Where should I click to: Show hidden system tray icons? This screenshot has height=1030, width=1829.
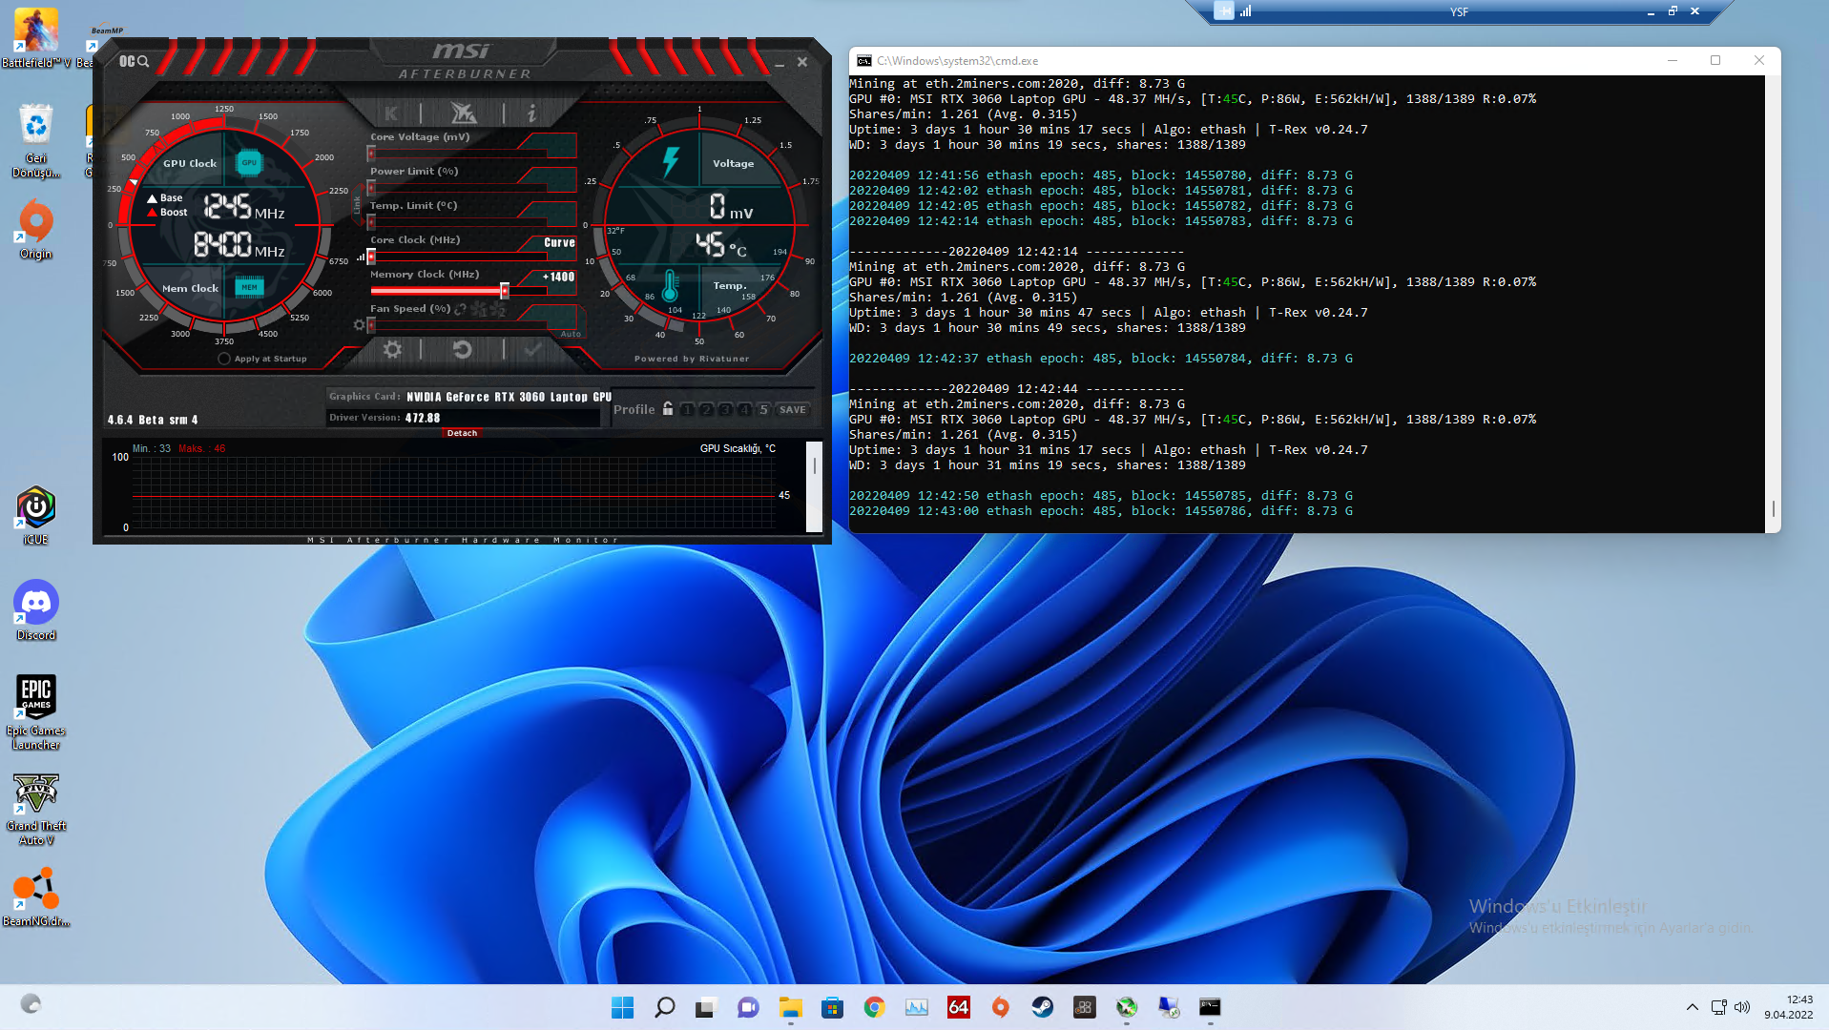click(x=1692, y=1007)
